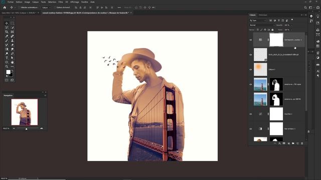Viewport: 321px width, 180px height.
Task: Go to Home screen icon
Action: tap(5, 7)
